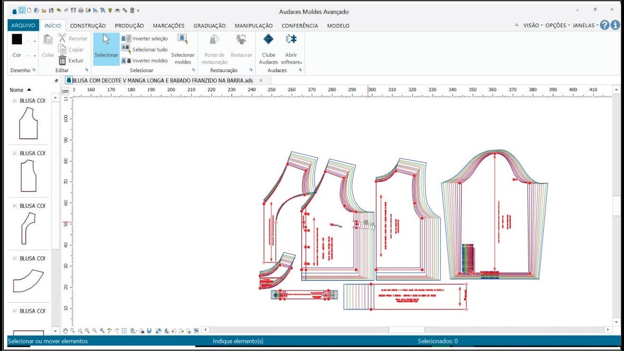
Task: Choose Selecionar tudo in the ribbon
Action: coord(144,50)
